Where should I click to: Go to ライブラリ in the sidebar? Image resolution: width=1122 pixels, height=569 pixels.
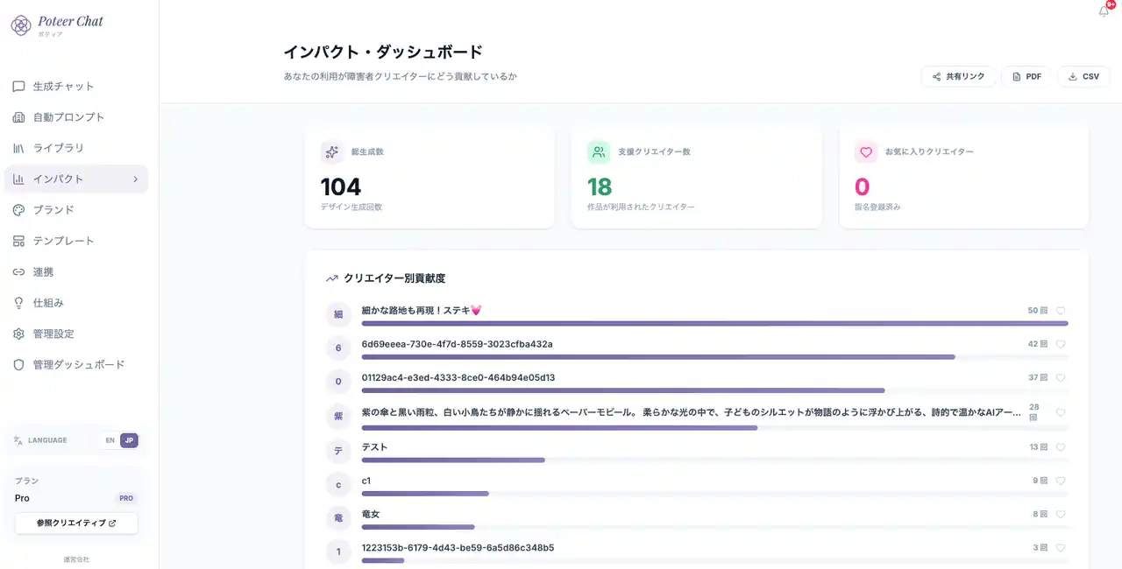coord(58,148)
